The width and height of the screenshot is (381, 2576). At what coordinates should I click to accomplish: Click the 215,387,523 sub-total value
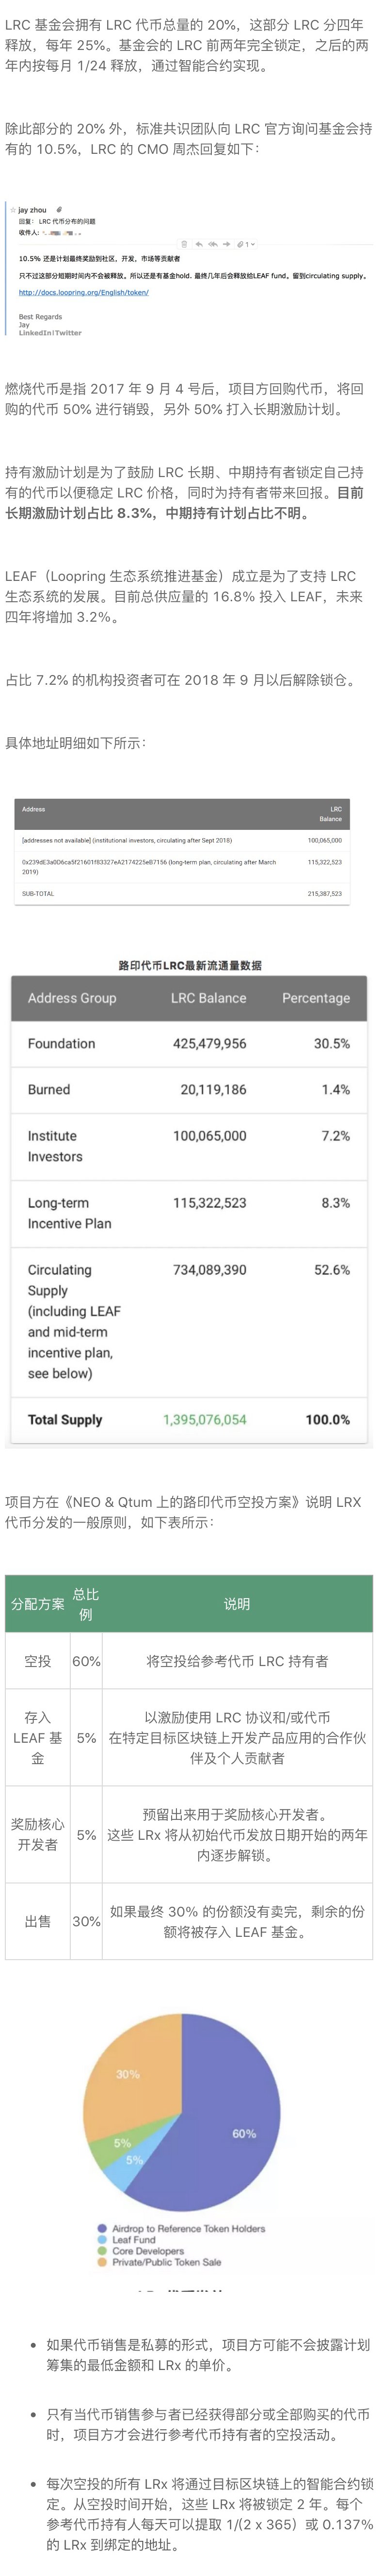click(x=324, y=893)
